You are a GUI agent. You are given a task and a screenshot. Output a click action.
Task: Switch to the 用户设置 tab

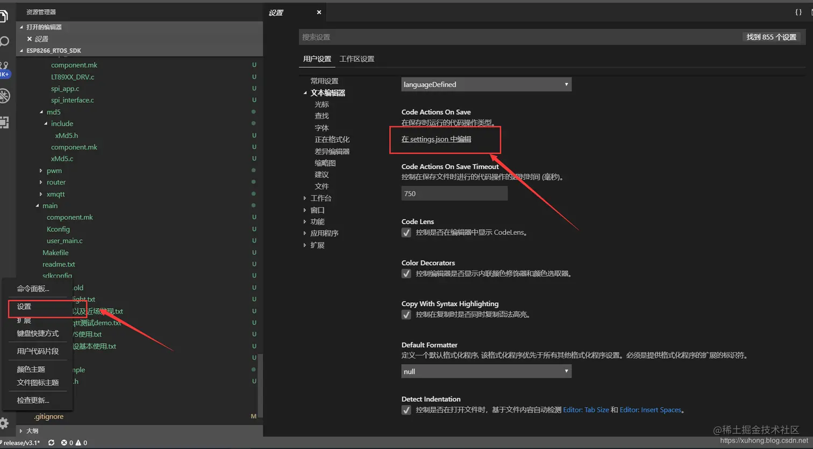[x=317, y=59]
